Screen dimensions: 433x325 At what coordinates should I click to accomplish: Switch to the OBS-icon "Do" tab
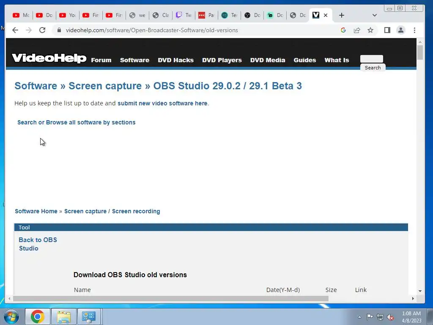[252, 15]
